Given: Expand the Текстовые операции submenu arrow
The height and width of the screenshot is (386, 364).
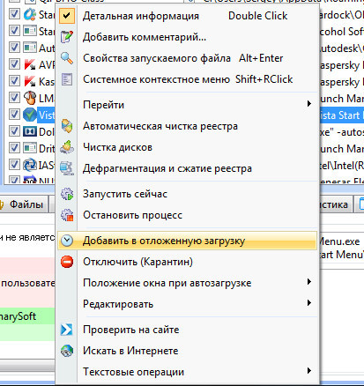Looking at the screenshot, I should click(x=308, y=371).
